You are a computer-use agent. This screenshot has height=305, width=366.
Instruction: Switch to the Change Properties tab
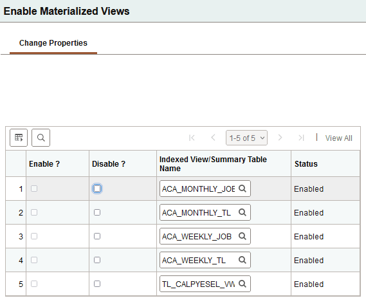click(53, 43)
